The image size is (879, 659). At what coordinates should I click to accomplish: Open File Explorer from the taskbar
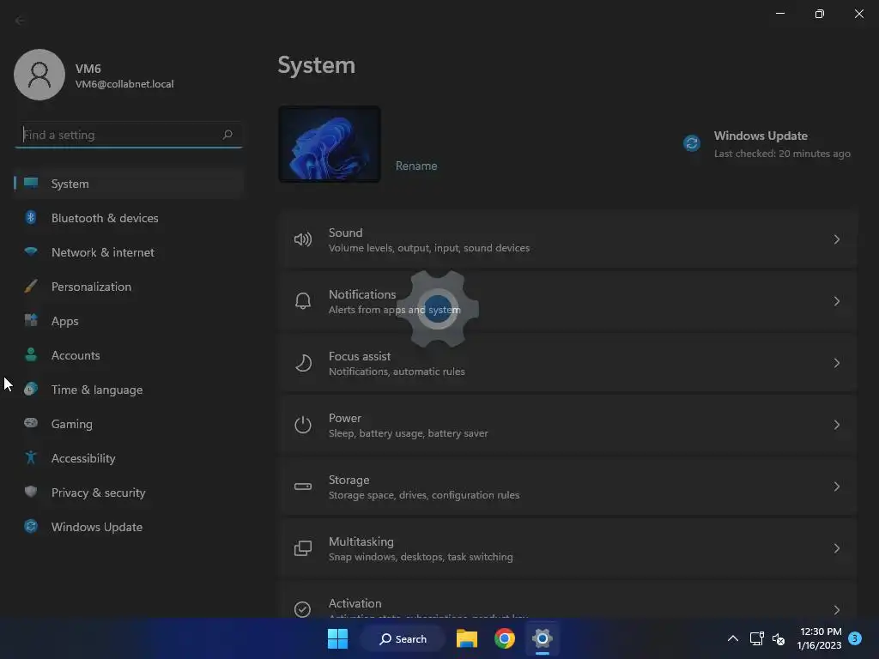[466, 638]
